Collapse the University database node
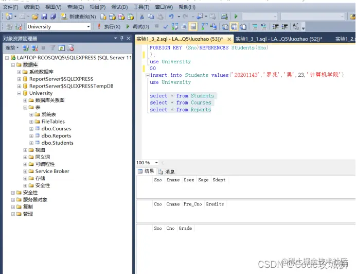The height and width of the screenshot is (274, 356). click(19, 93)
